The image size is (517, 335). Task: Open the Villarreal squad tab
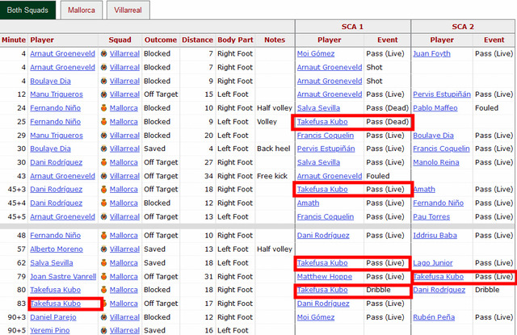click(x=128, y=10)
